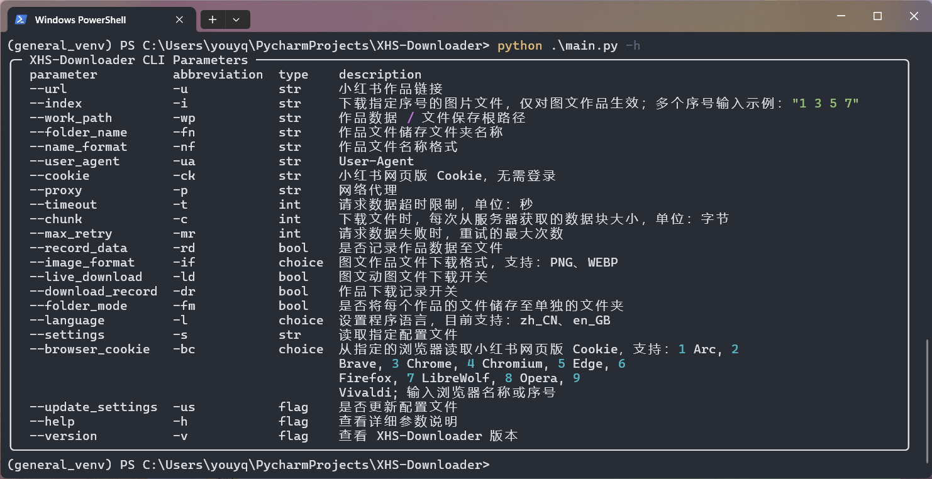Screen dimensions: 932x479
Task: Click the --work_path parameter text
Action: (x=71, y=118)
